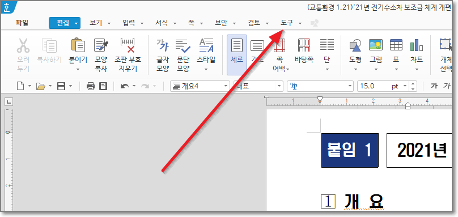
Task: Expand the Style (스타일) dropdown arrow
Action: pyautogui.click(x=206, y=70)
